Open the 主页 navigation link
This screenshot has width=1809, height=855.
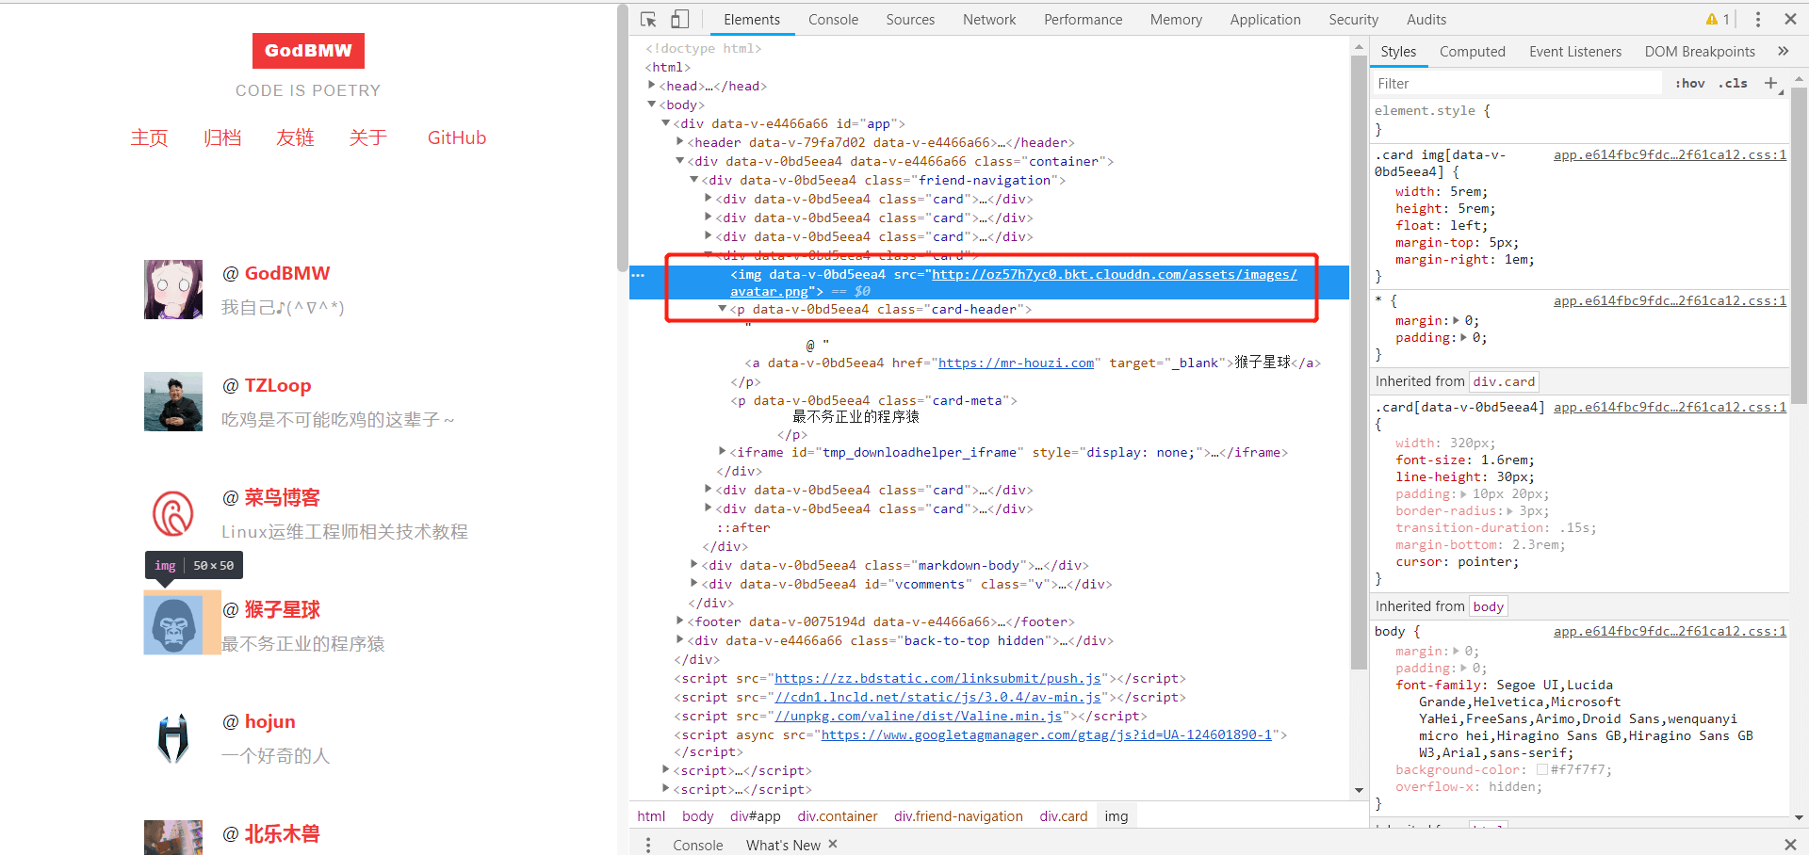click(x=149, y=137)
